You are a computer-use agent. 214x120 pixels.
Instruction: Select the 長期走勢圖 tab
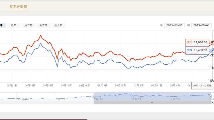(18, 7)
